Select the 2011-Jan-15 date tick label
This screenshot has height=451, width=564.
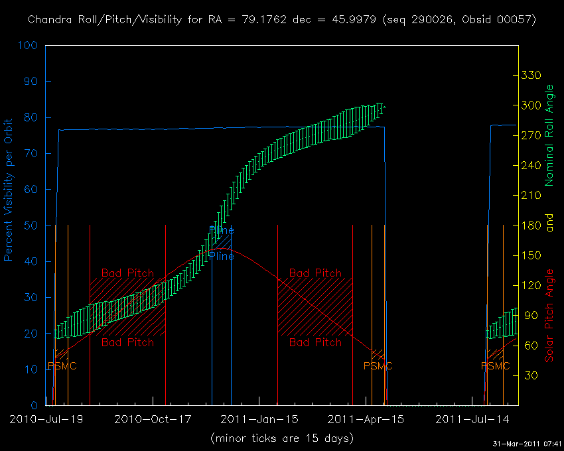[x=259, y=419]
